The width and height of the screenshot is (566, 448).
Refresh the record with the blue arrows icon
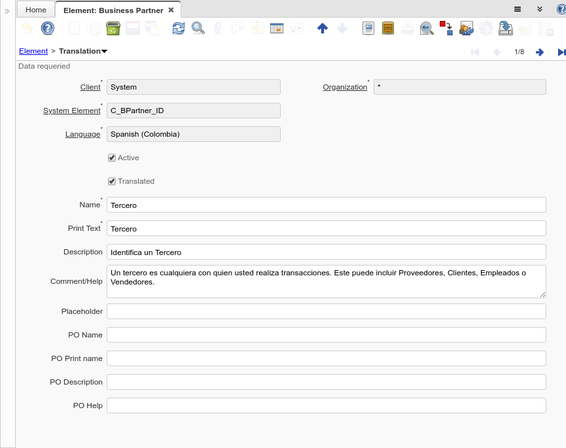point(179,28)
